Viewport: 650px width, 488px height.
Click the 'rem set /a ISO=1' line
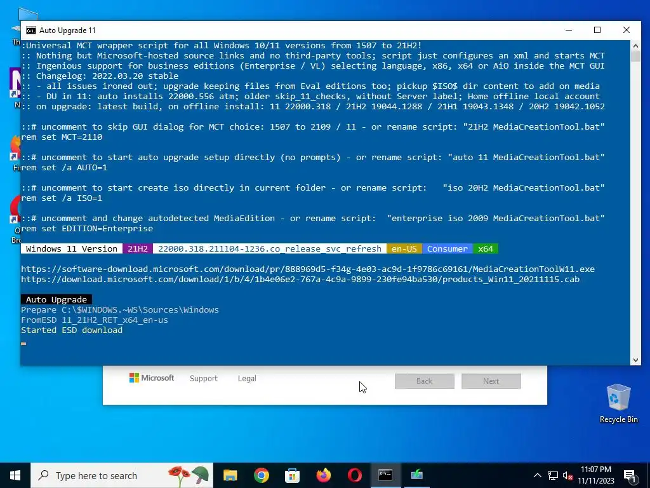click(62, 198)
